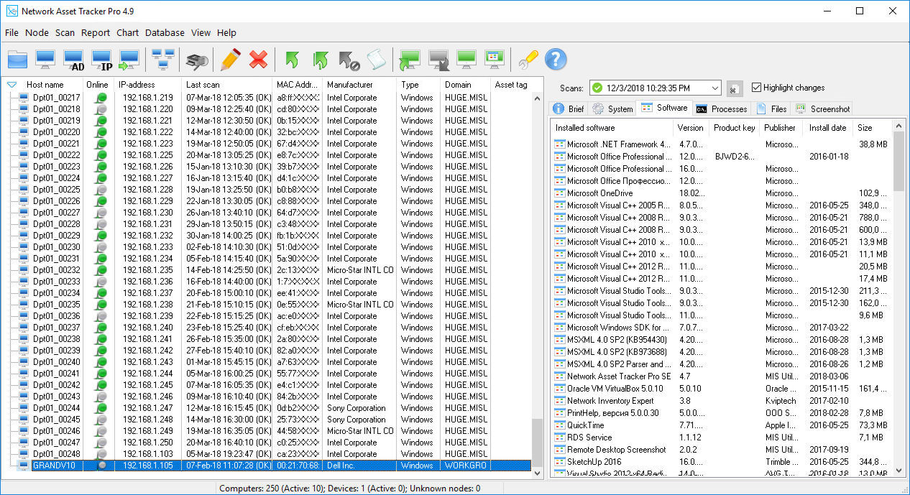Click the monitor icon labeled AD

coord(73,60)
